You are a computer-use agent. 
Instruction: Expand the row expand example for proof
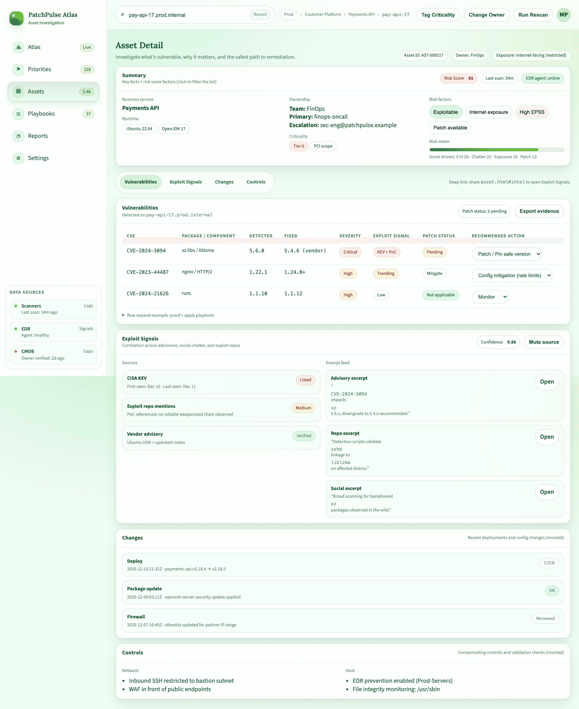point(170,315)
